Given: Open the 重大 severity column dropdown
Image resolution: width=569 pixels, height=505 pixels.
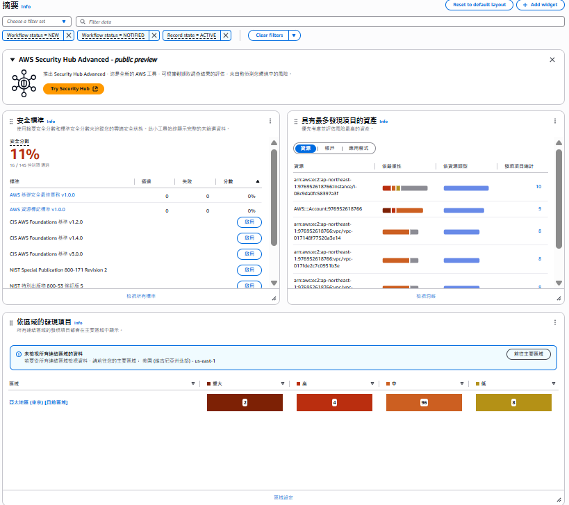Looking at the screenshot, I should 283,384.
